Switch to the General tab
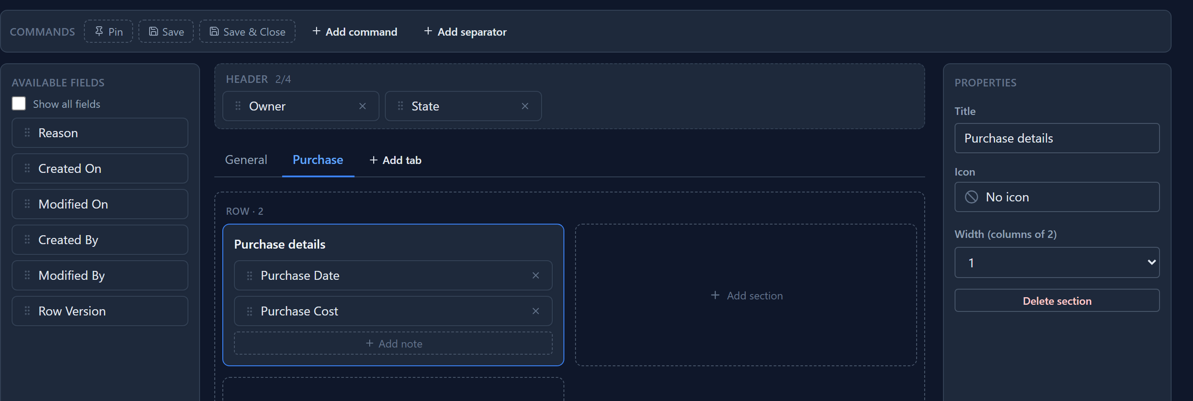1193x401 pixels. coord(246,160)
